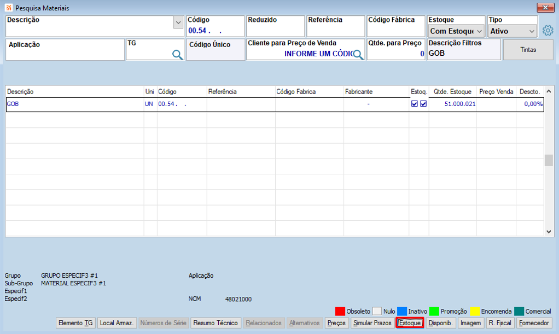This screenshot has height=334, width=559.
Task: Click the Tintas button
Action: 528,50
